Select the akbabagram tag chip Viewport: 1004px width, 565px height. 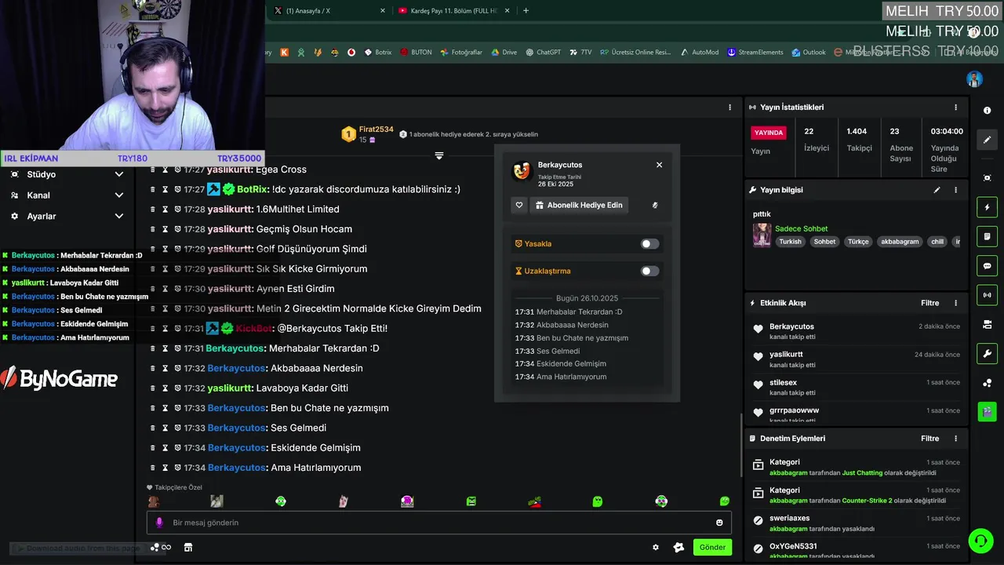point(899,242)
